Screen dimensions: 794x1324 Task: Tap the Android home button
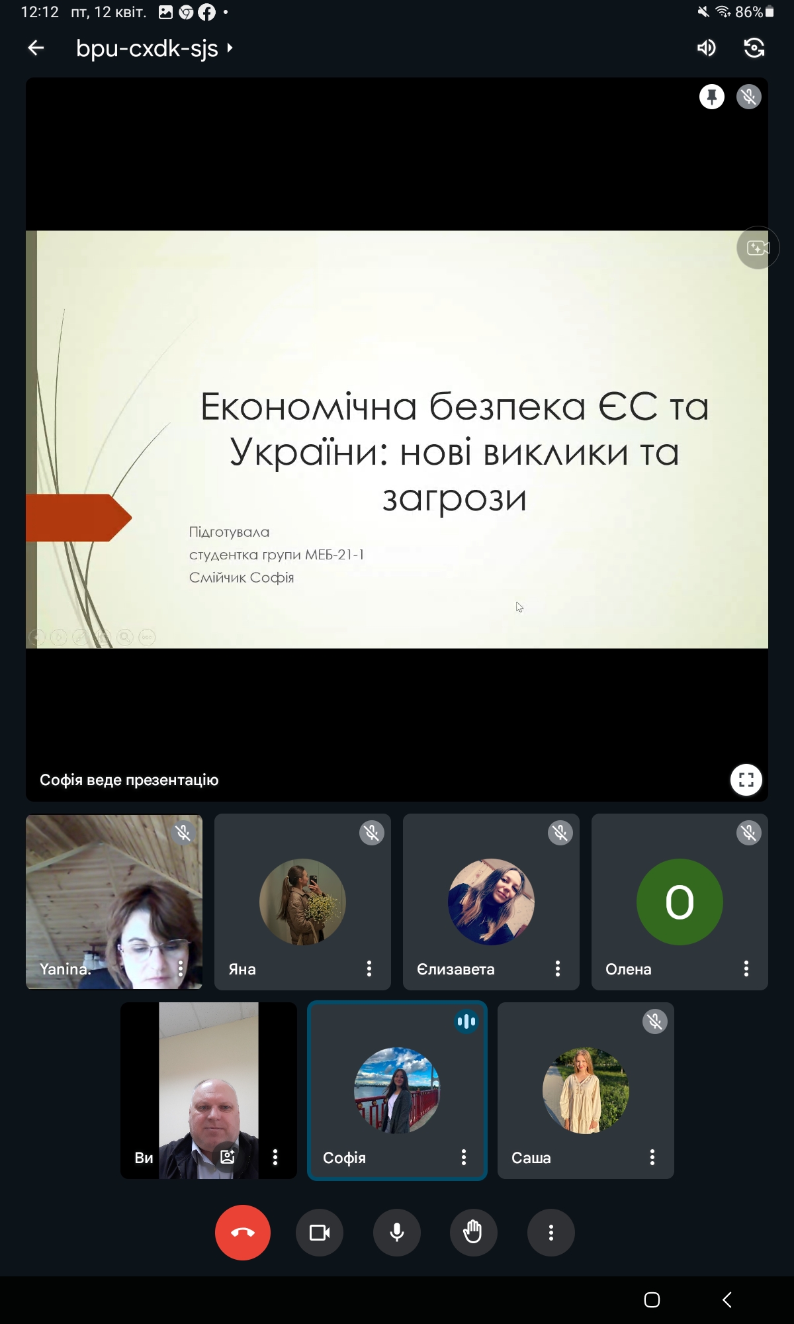click(652, 1300)
